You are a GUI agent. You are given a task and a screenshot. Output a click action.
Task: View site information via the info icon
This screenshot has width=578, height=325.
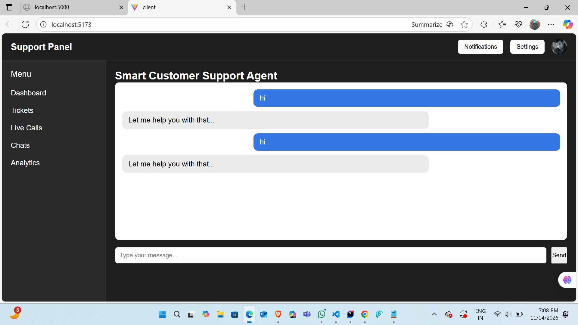point(43,24)
